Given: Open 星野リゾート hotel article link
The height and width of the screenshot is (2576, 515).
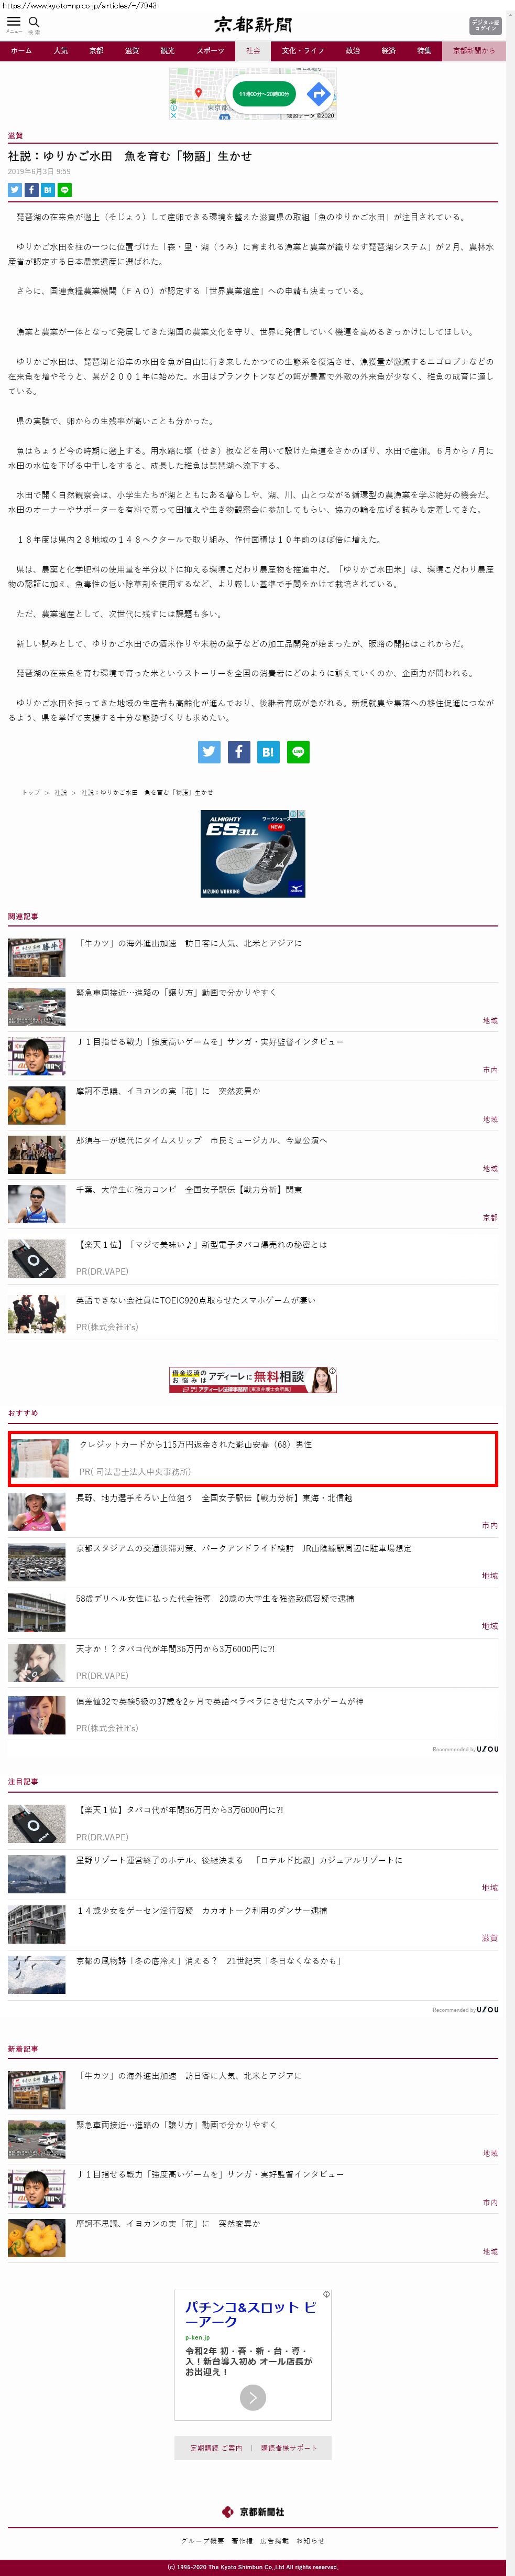Looking at the screenshot, I should (239, 1860).
